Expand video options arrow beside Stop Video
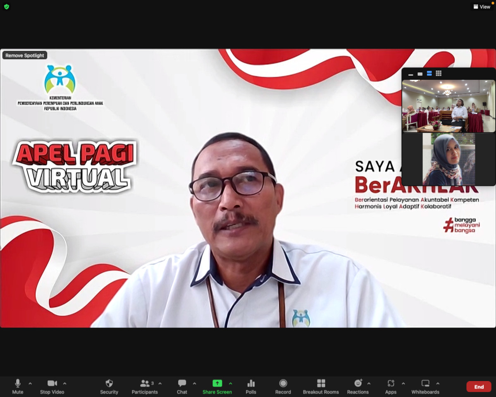Viewport: 496px width, 397px height. click(64, 383)
